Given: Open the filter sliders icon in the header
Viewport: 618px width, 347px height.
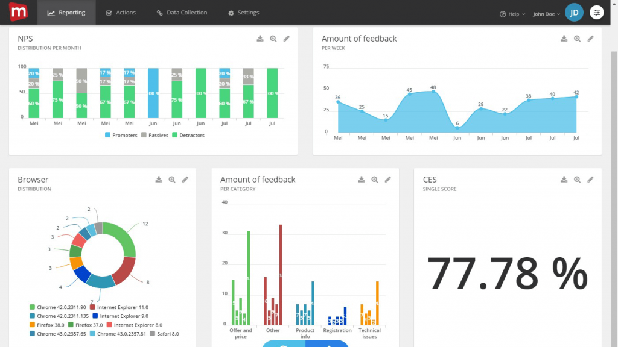Looking at the screenshot, I should [x=597, y=13].
